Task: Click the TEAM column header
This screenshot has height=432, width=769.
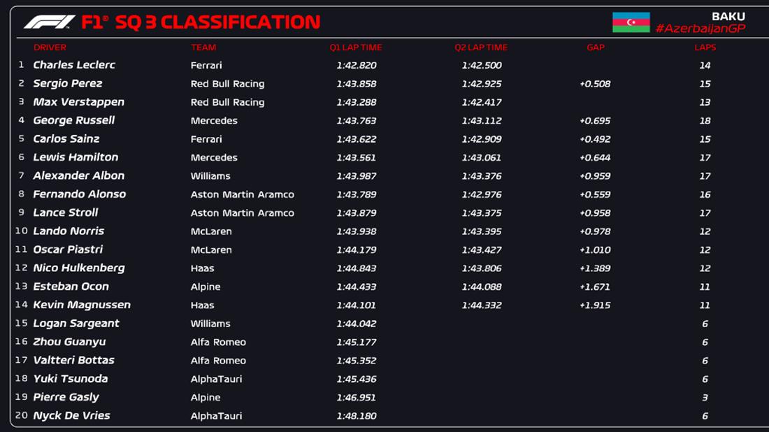Action: tap(203, 48)
